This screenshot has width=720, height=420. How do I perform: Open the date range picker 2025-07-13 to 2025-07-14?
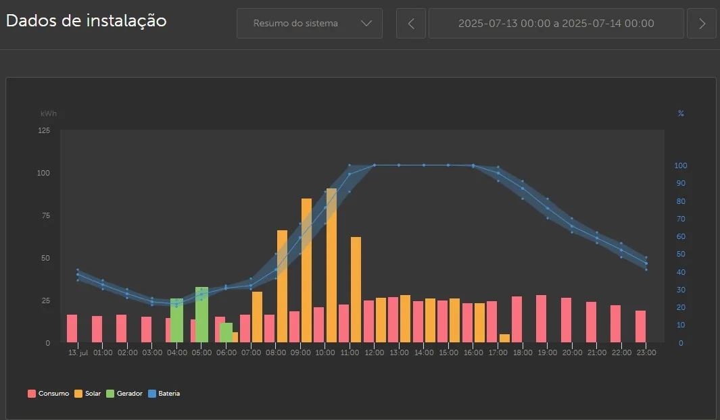click(556, 24)
